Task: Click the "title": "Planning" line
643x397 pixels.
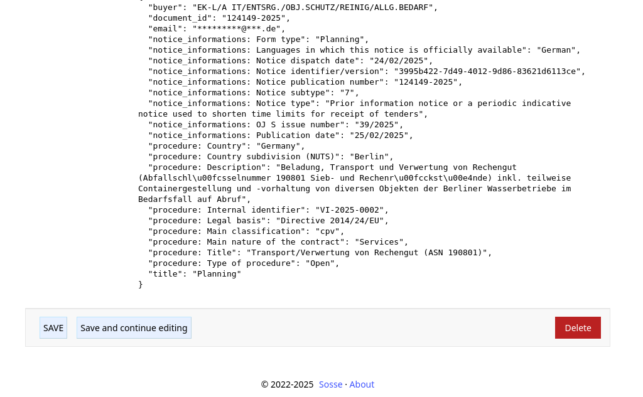Action: [x=195, y=273]
